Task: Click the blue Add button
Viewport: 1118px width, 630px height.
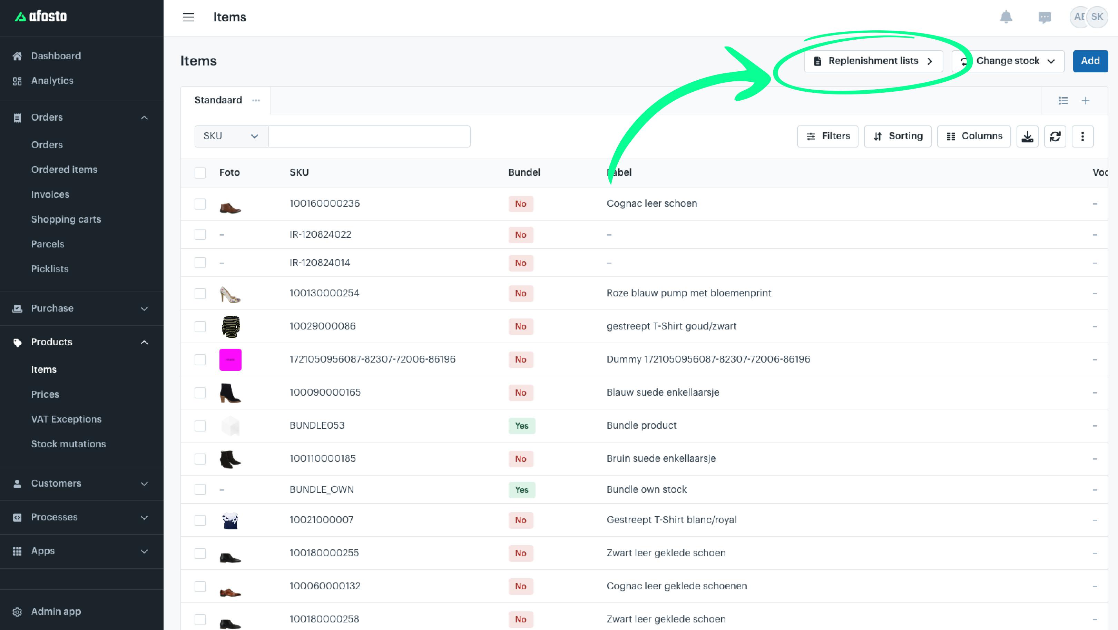Action: tap(1090, 61)
